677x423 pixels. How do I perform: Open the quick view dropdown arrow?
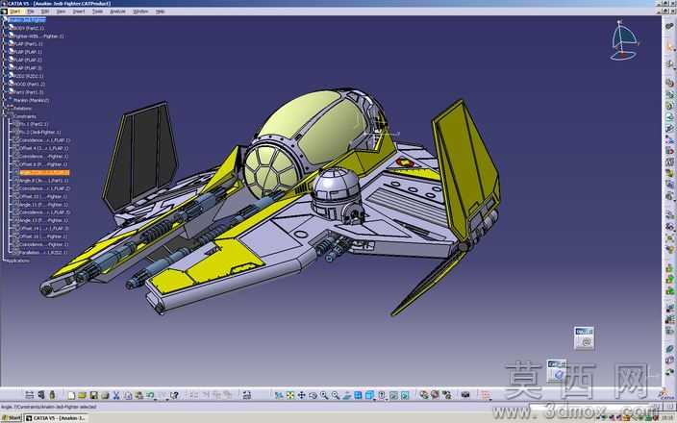coord(374,399)
